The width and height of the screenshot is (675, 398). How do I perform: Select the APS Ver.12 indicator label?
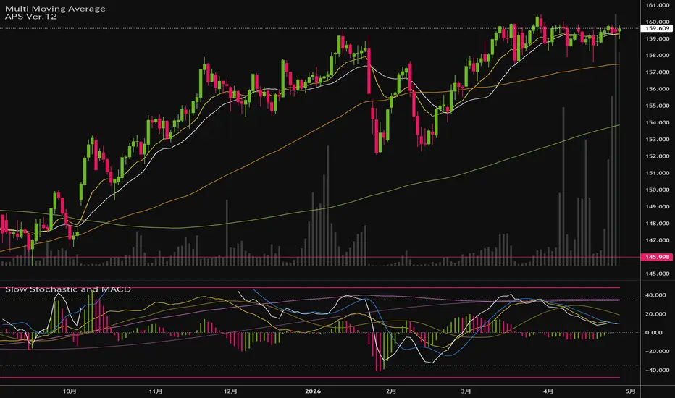pyautogui.click(x=30, y=17)
